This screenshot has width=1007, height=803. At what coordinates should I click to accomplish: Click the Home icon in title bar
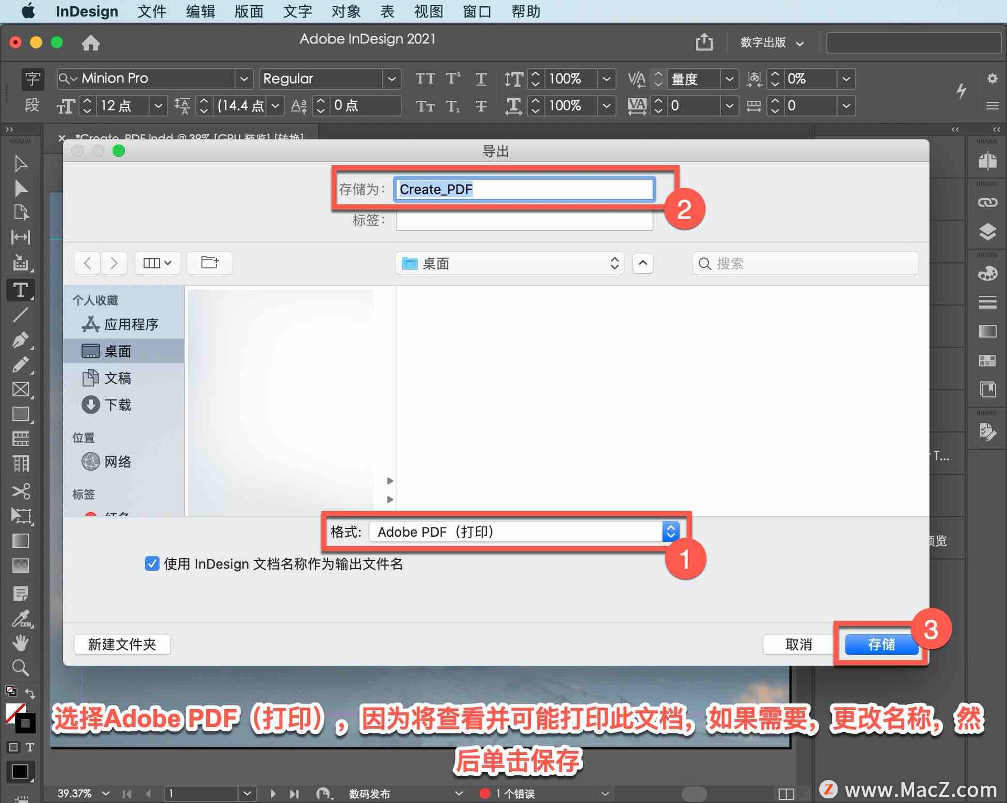91,42
